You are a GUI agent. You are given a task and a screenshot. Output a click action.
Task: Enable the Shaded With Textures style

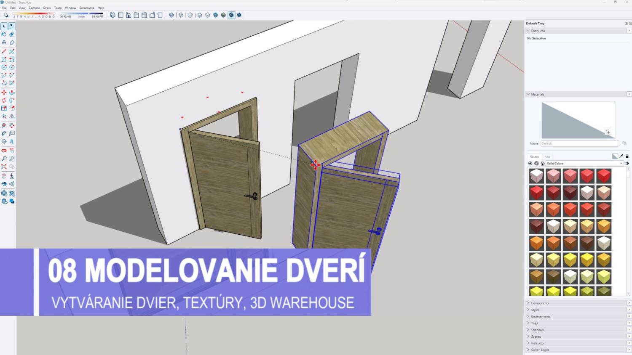[231, 15]
